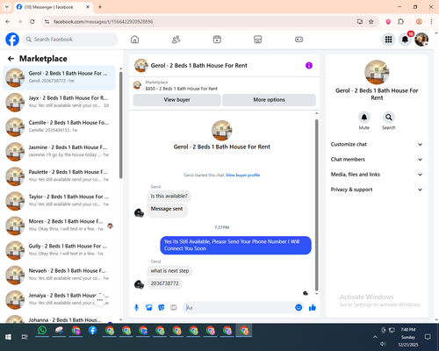Image resolution: width=439 pixels, height=351 pixels.
Task: Click the chat list scrollbar
Action: coord(120,125)
